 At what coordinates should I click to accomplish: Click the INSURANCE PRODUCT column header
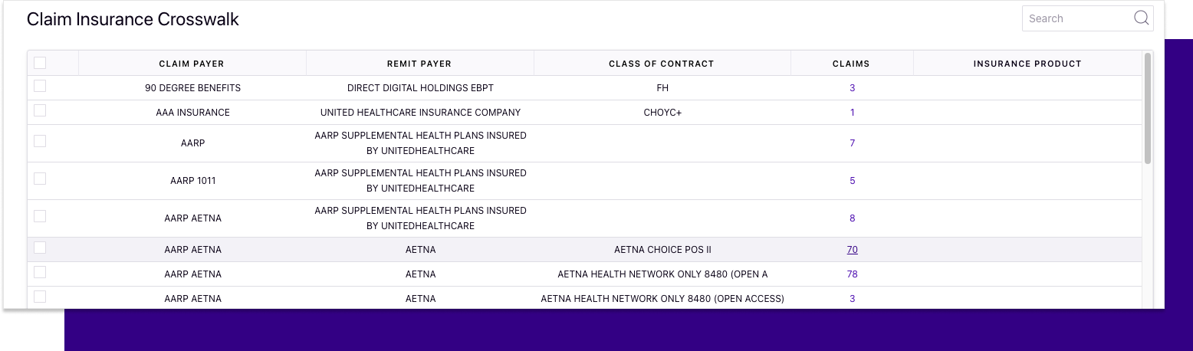(1027, 64)
